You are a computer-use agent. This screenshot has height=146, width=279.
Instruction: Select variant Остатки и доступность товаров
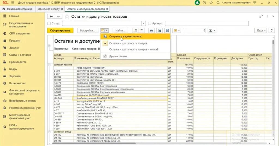pyautogui.click(x=135, y=43)
